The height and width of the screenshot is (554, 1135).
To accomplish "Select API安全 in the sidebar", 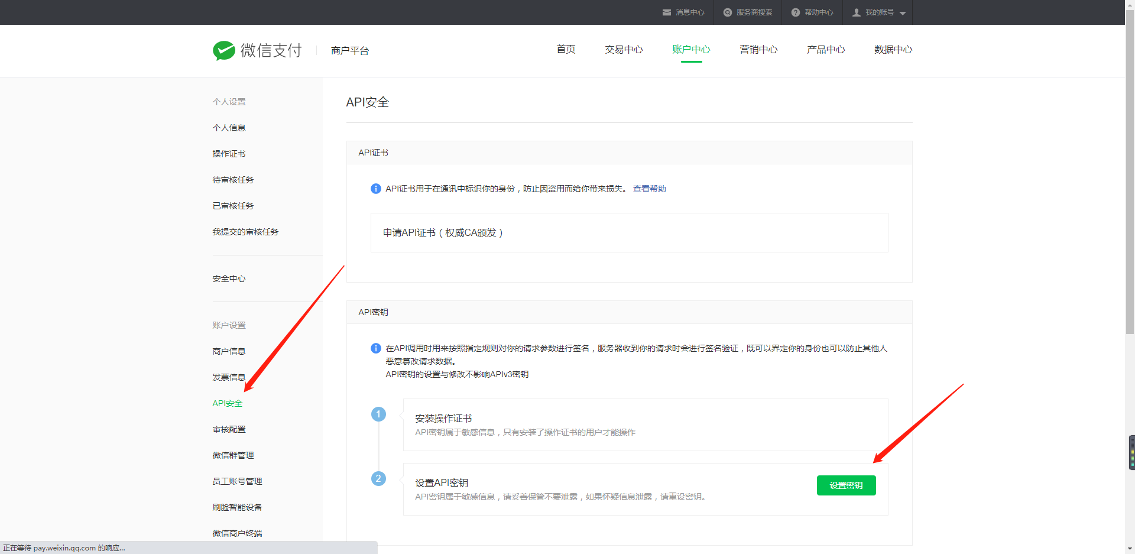I will (x=228, y=403).
